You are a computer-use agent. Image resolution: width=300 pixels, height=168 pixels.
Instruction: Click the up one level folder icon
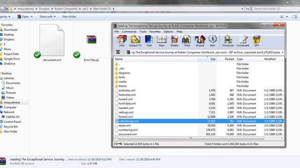tap(118, 52)
